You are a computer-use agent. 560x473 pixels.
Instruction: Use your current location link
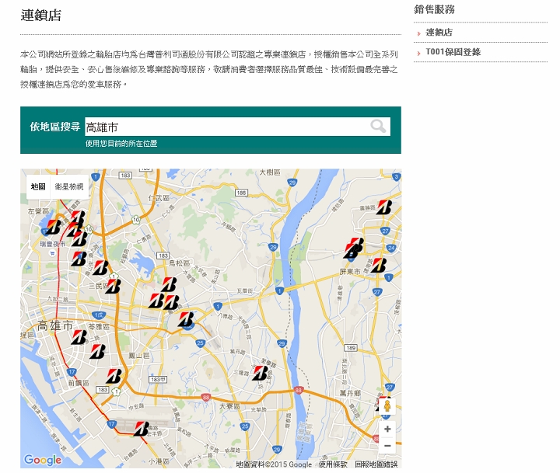coord(121,144)
